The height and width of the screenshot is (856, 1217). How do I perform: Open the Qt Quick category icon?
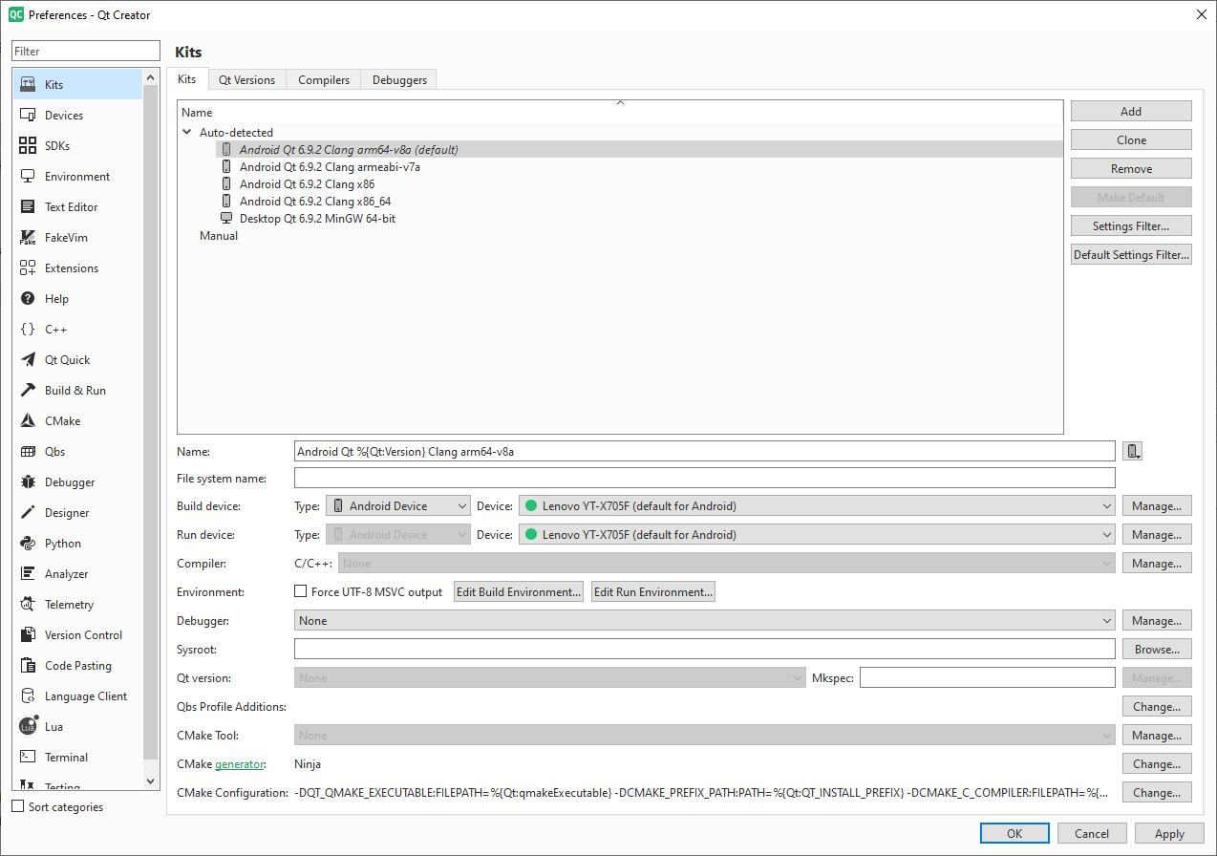click(28, 360)
